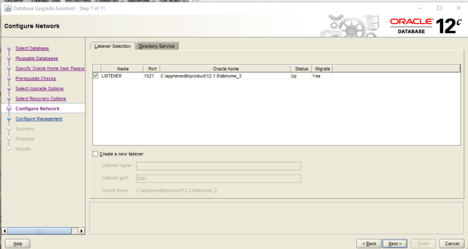Viewport: 468px width, 249px height.
Task: Open Help for this wizard
Action: [x=18, y=244]
